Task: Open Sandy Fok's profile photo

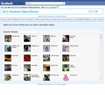Action: (46, 68)
